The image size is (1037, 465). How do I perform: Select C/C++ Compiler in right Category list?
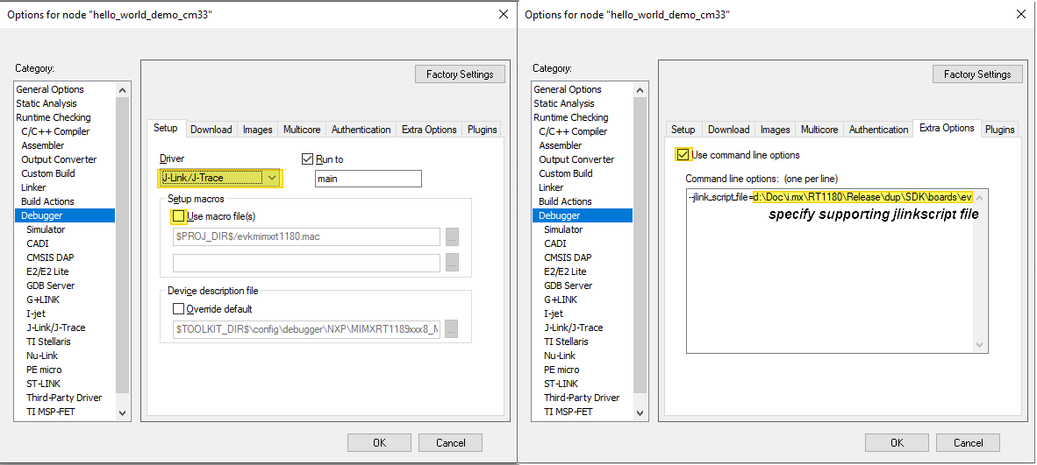pyautogui.click(x=573, y=131)
